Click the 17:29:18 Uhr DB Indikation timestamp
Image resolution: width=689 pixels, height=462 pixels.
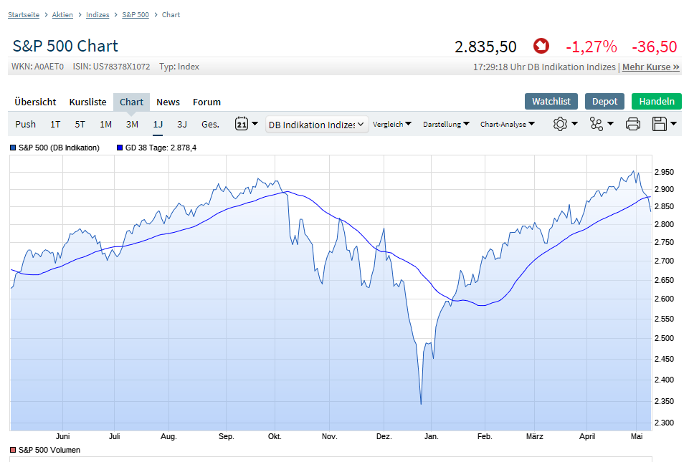coord(544,67)
